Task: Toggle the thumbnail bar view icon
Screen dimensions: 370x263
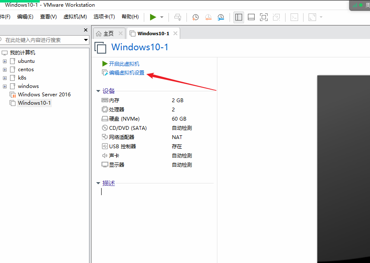Action: (251, 17)
